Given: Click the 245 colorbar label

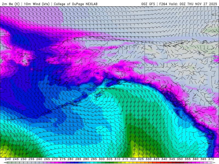Looking at the screenshot, I should click(16, 159).
